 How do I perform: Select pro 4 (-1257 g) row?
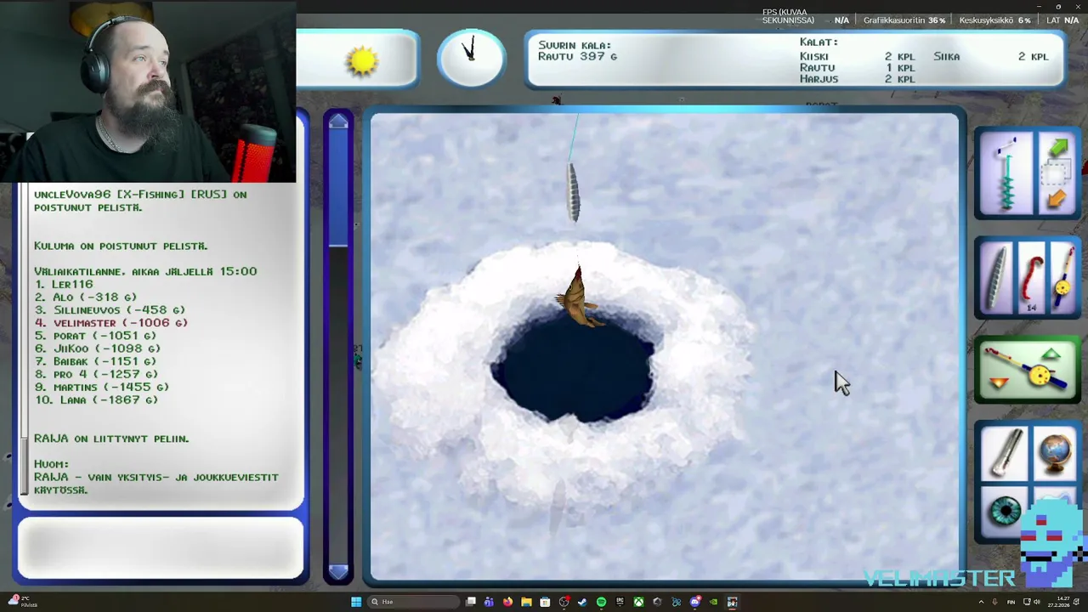pos(95,373)
